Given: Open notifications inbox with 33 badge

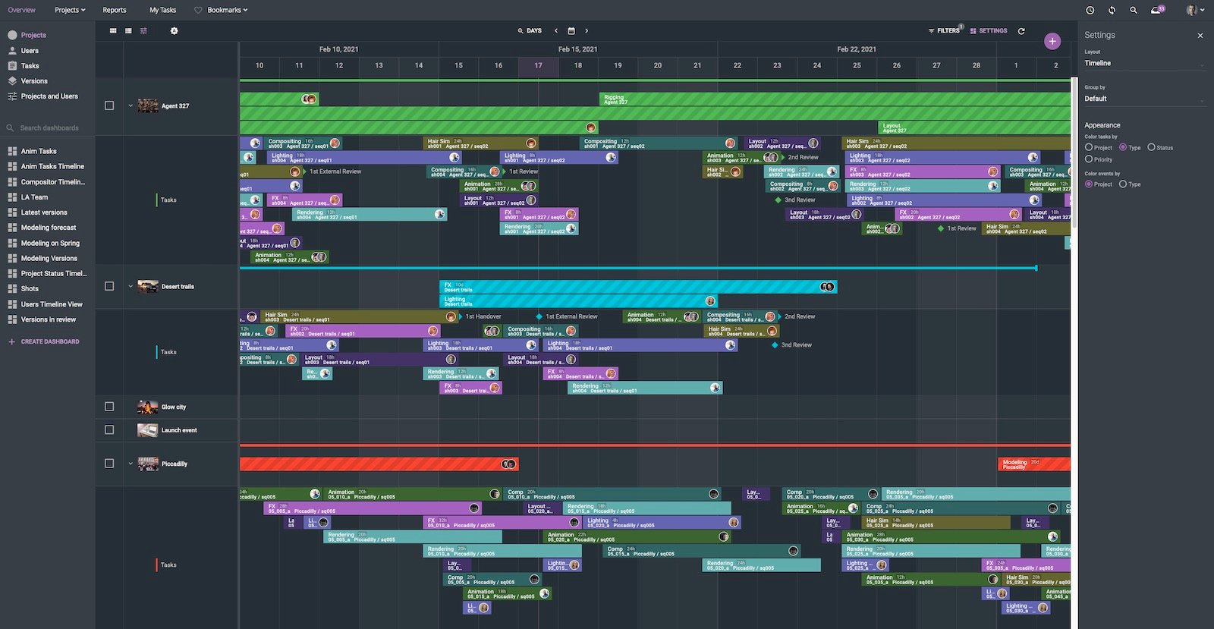Looking at the screenshot, I should pos(1156,10).
